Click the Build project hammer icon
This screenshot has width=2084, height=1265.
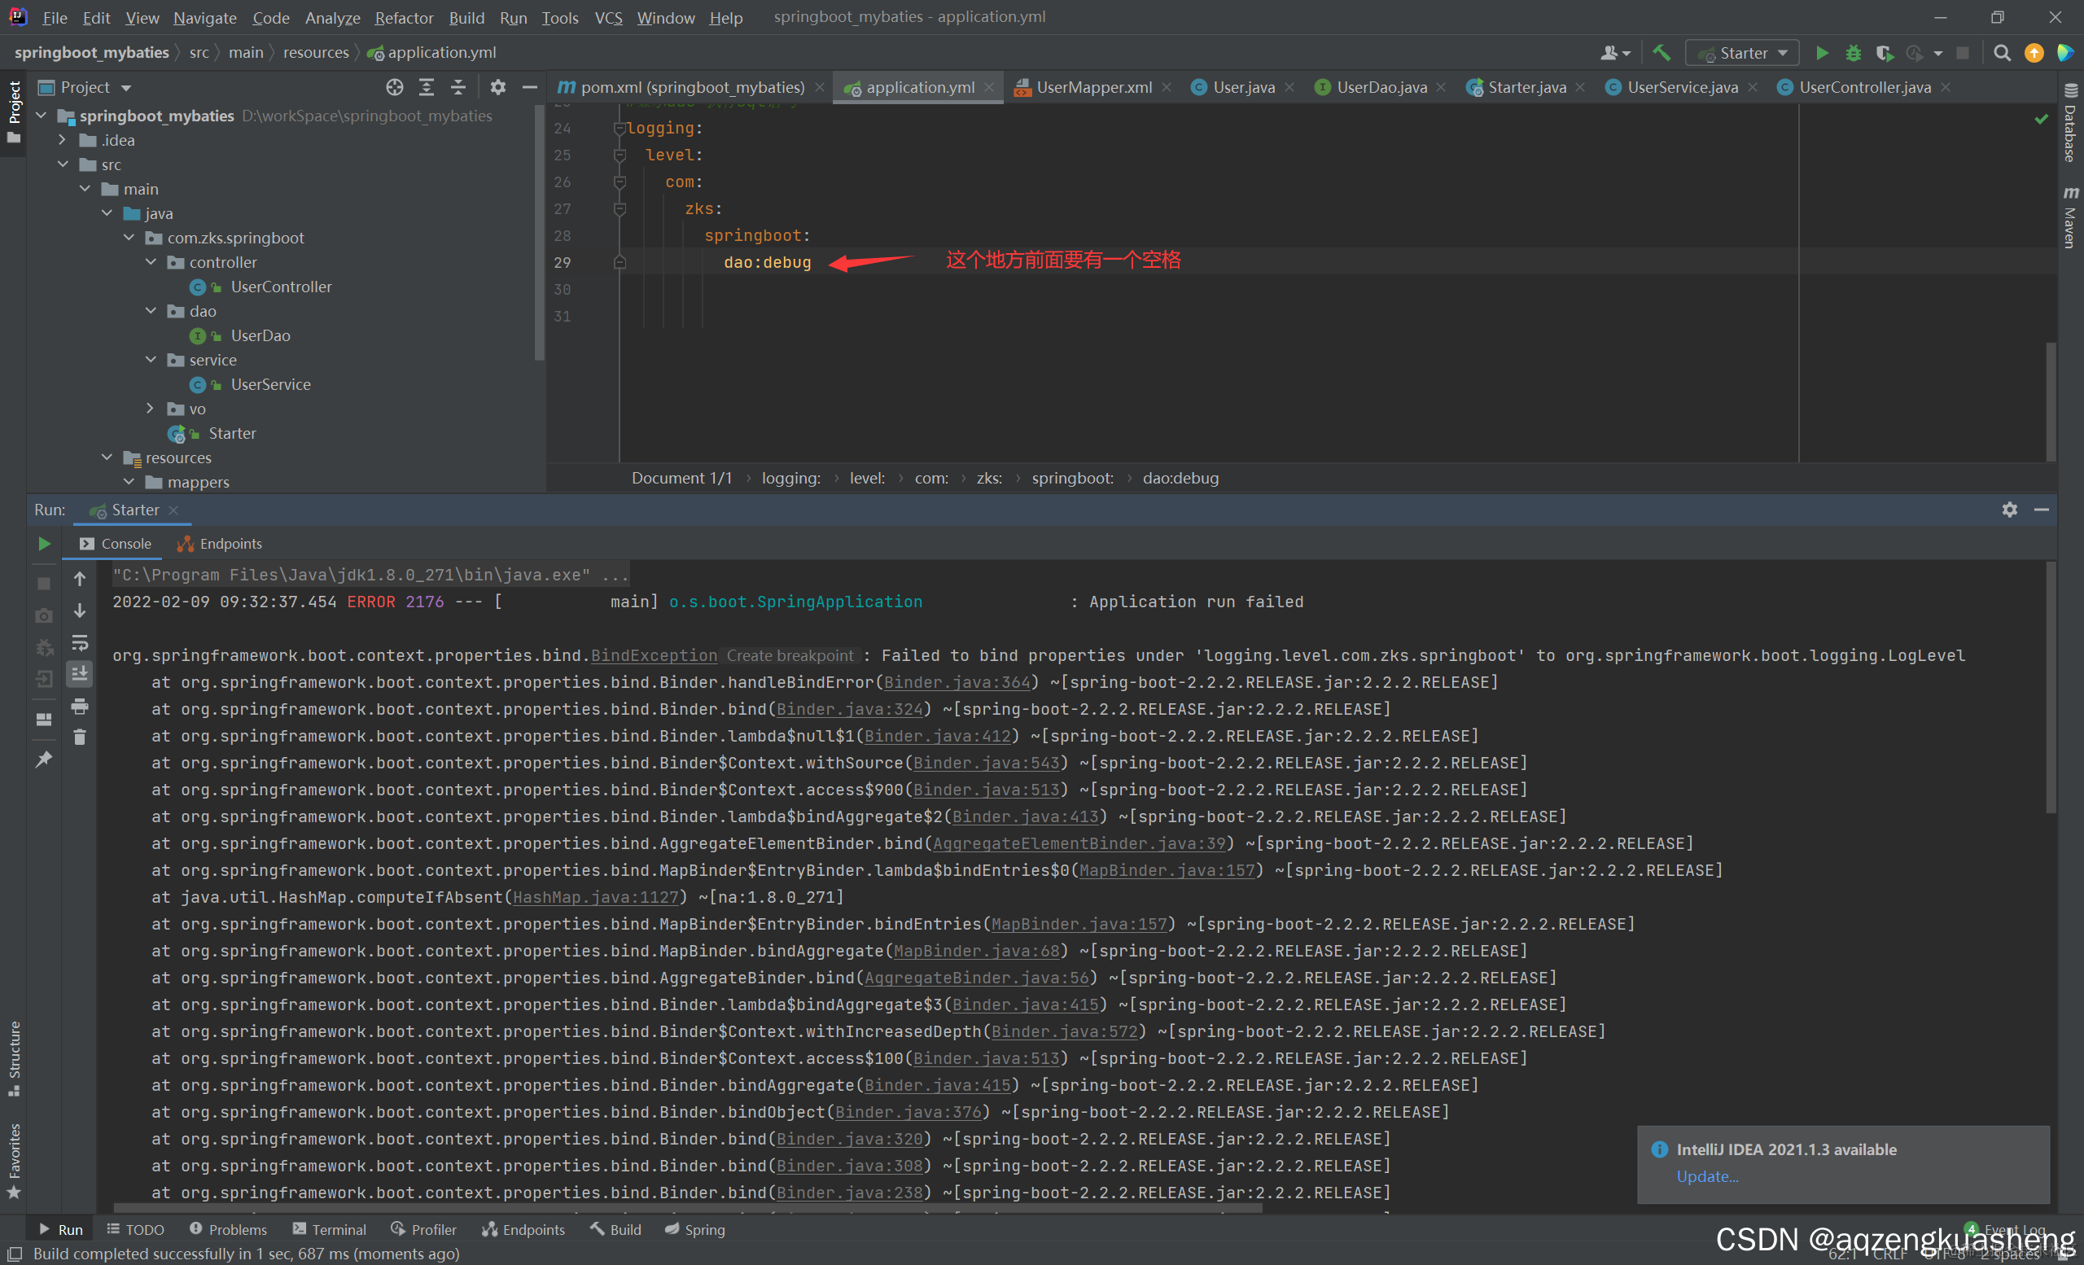point(1662,53)
